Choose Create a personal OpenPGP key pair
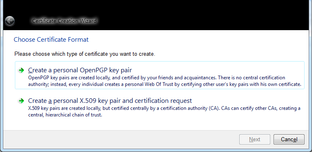This screenshot has width=312, height=152. coord(160,75)
